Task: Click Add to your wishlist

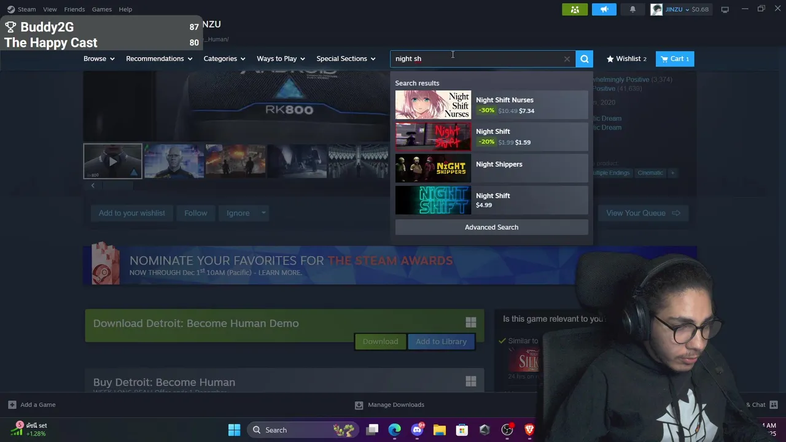Action: pyautogui.click(x=131, y=213)
